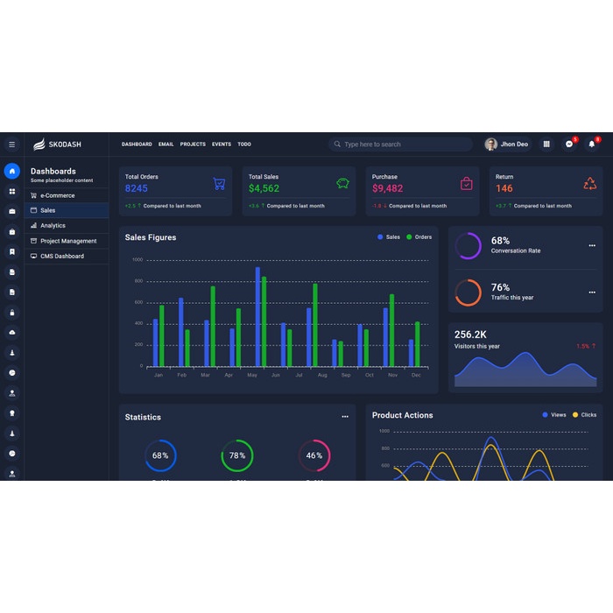The image size is (613, 613).
Task: Click the briefcase icon in the left rail
Action: (12, 212)
